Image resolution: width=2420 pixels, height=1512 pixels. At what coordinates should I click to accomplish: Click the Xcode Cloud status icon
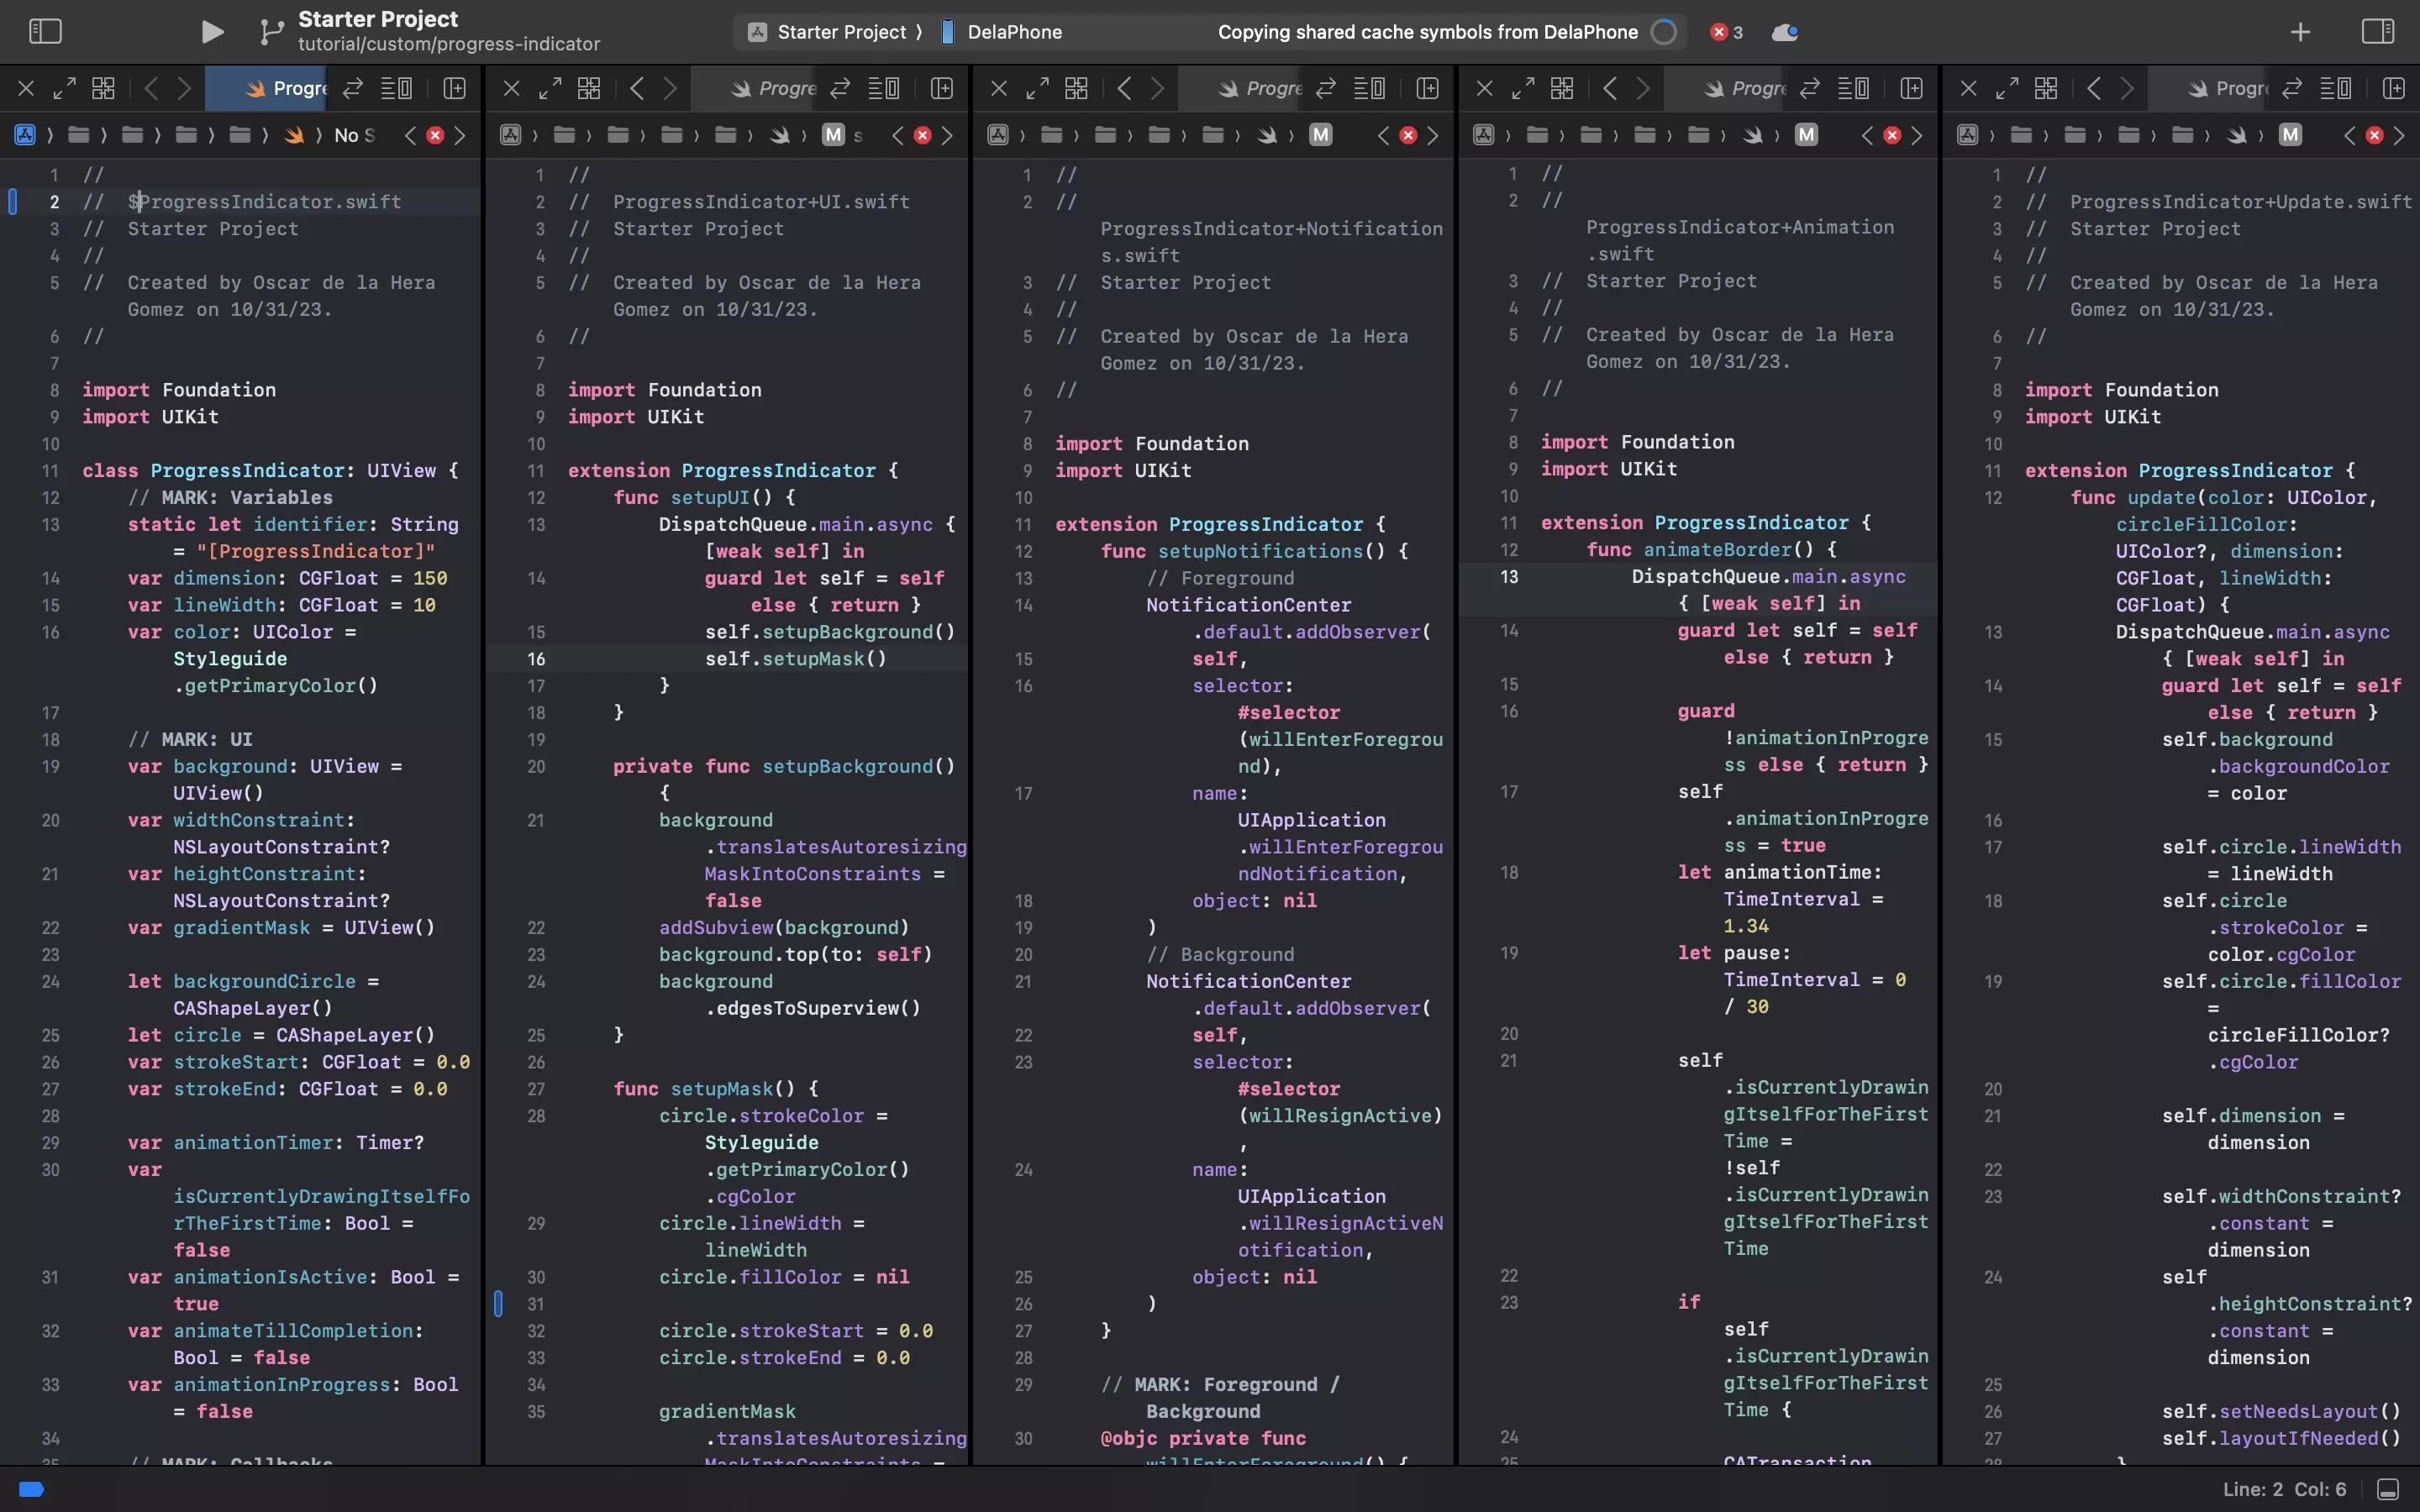1785,32
